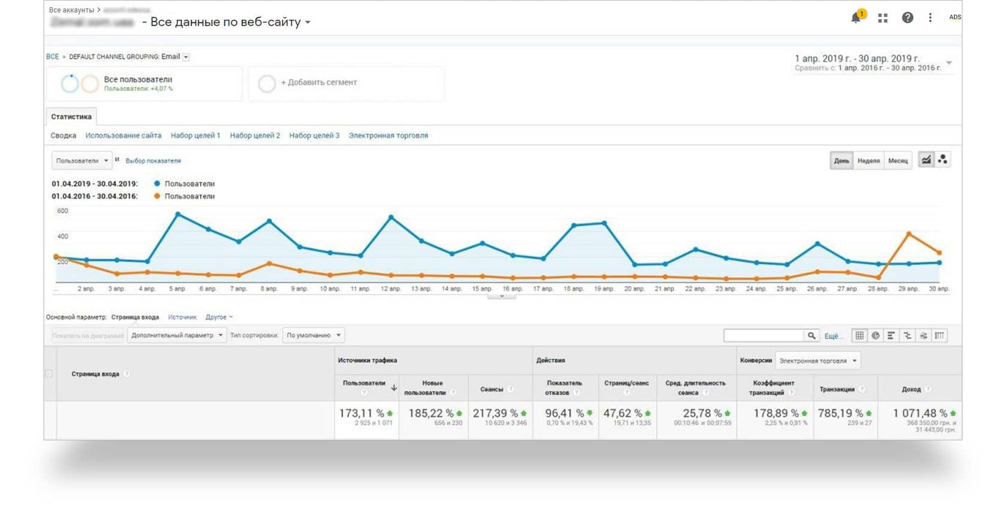Select the Все пользователи segment box

tap(144, 83)
